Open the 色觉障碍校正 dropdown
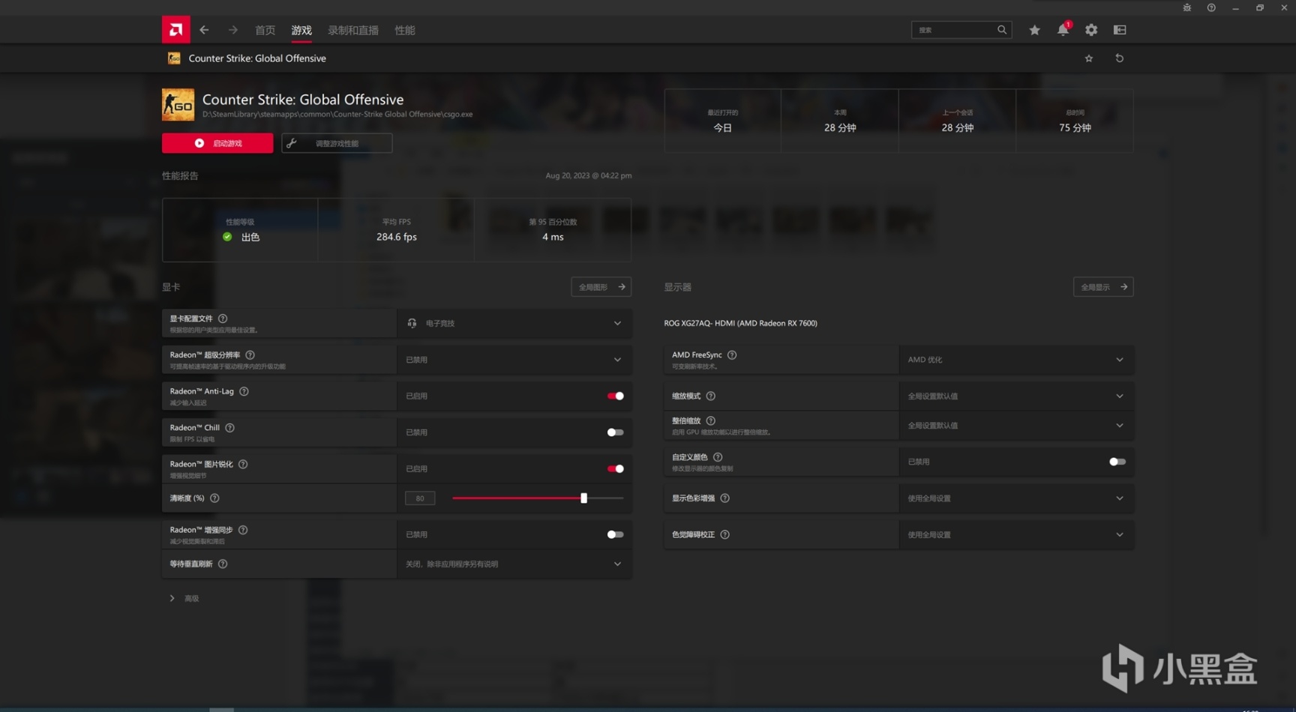This screenshot has width=1296, height=712. tap(1016, 534)
